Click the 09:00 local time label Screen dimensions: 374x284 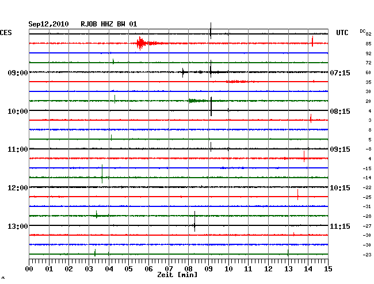pyautogui.click(x=18, y=72)
